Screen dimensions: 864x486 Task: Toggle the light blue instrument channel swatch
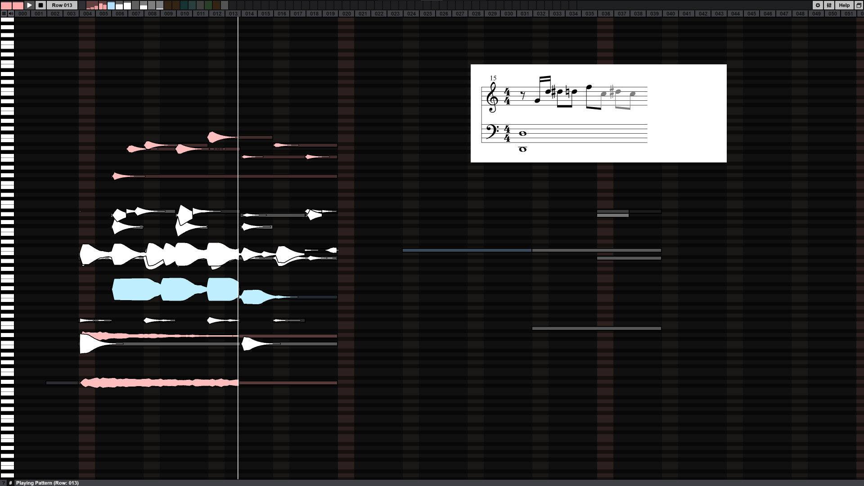point(110,5)
